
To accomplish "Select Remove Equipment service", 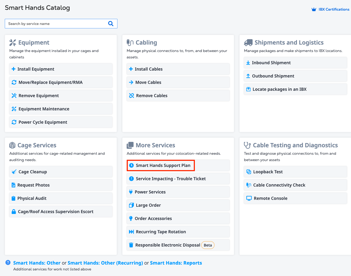I will click(61, 96).
